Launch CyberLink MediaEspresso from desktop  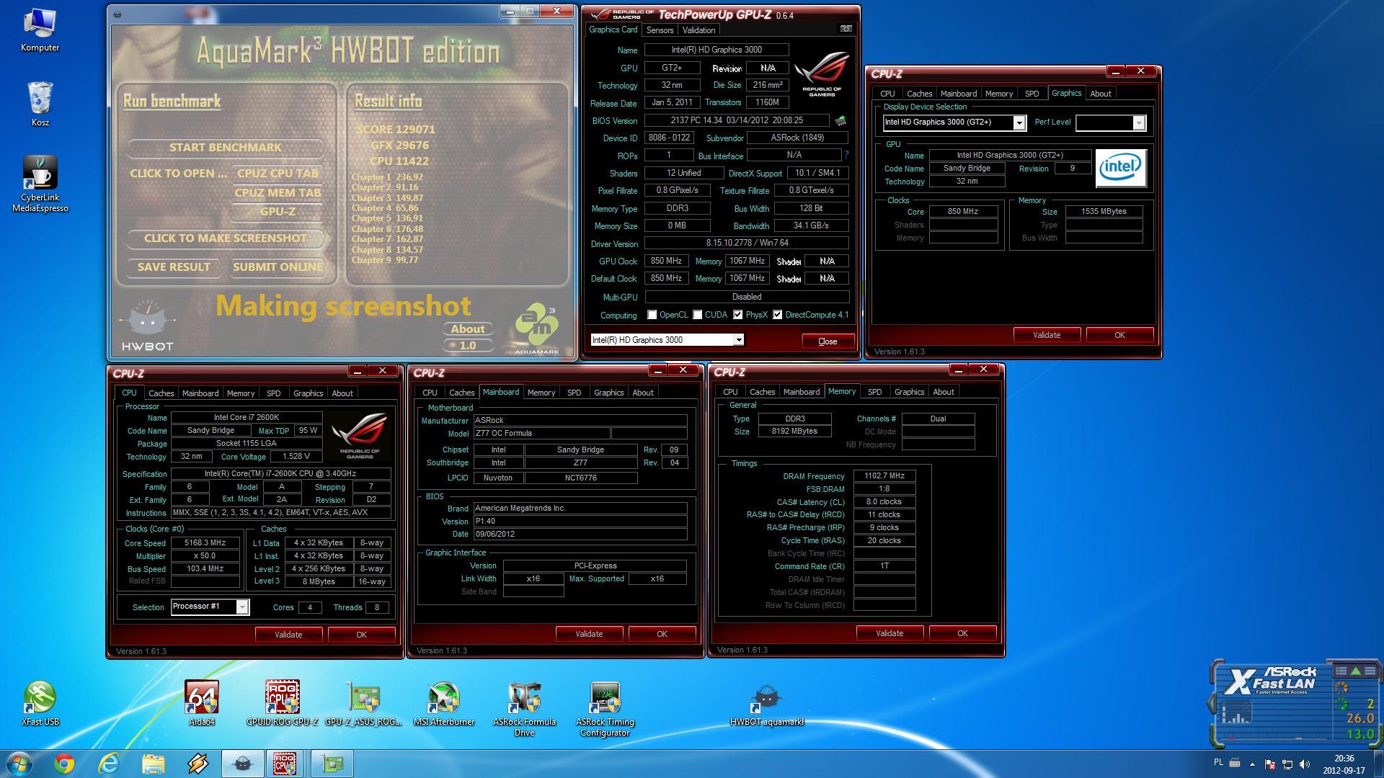tap(40, 184)
